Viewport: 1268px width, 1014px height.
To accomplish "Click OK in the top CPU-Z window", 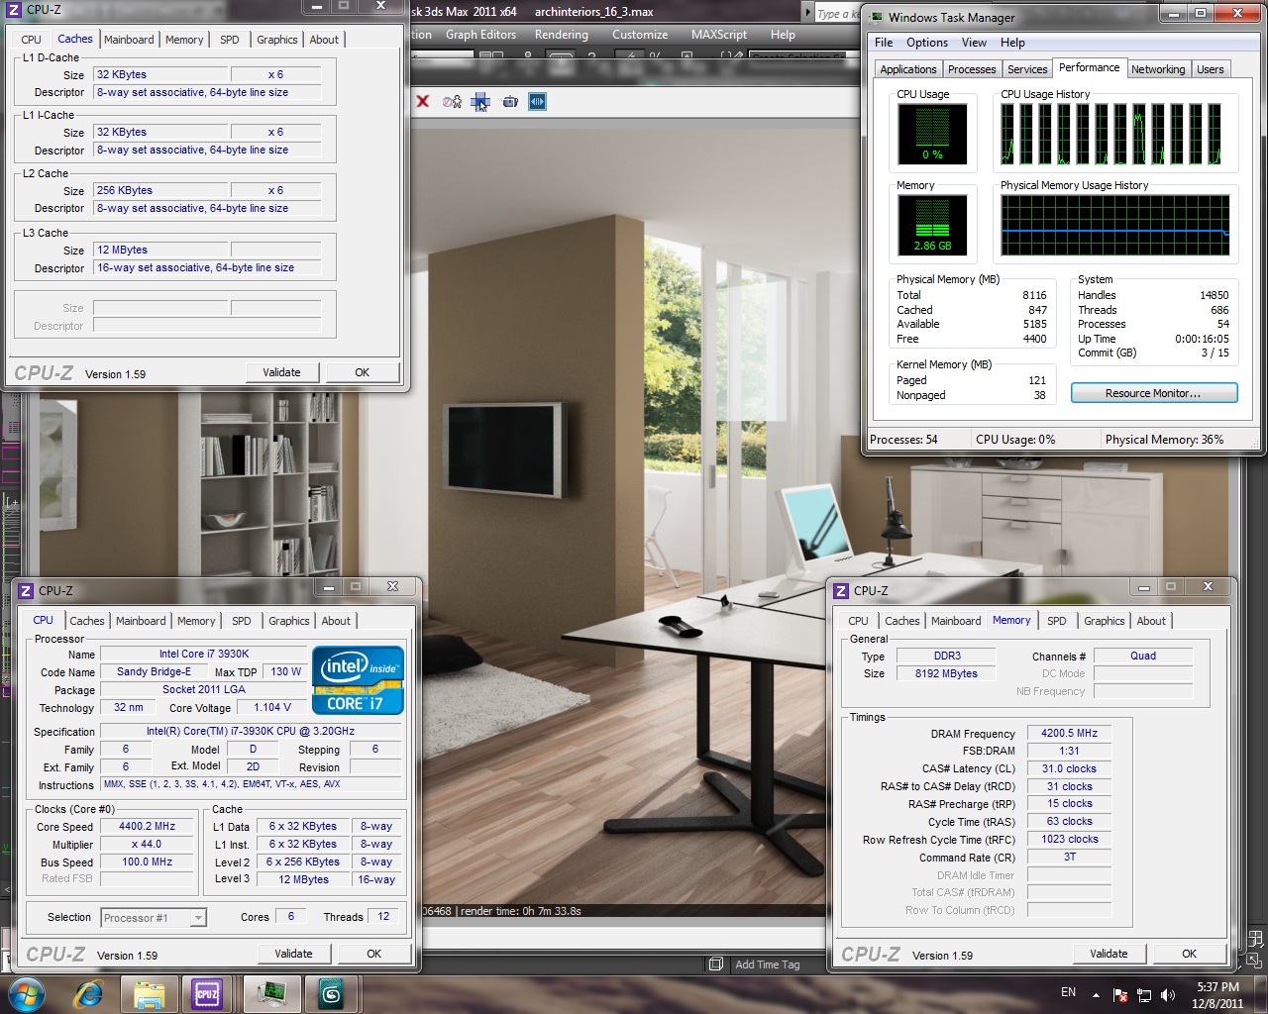I will pos(362,372).
